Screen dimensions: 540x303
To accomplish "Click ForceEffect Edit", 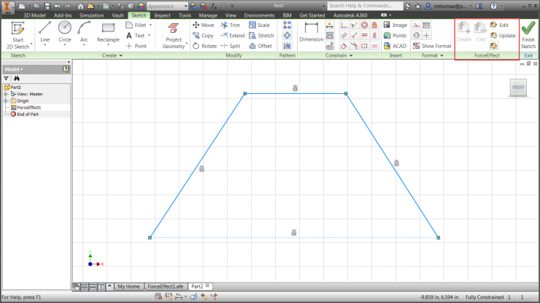I will coord(499,25).
